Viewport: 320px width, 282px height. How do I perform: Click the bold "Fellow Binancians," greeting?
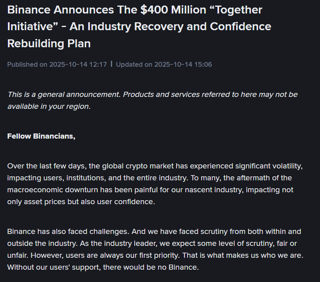pos(41,136)
